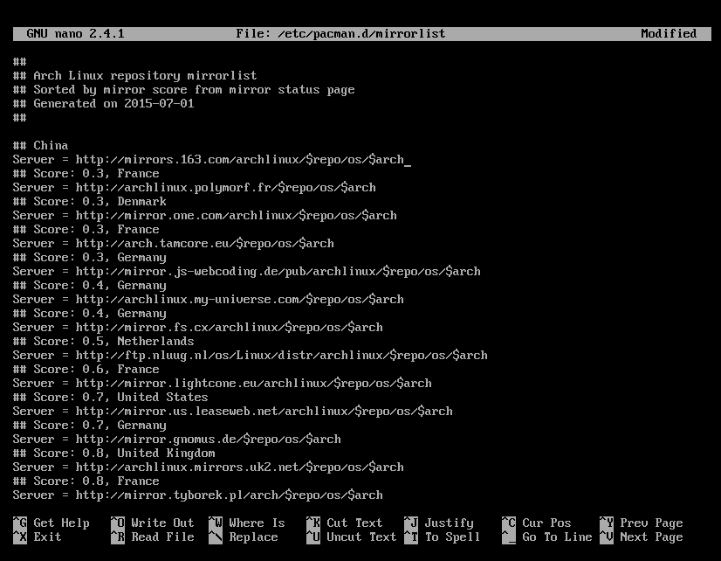721x561 pixels.
Task: Select the ^R Read File shortcut
Action: (x=153, y=537)
